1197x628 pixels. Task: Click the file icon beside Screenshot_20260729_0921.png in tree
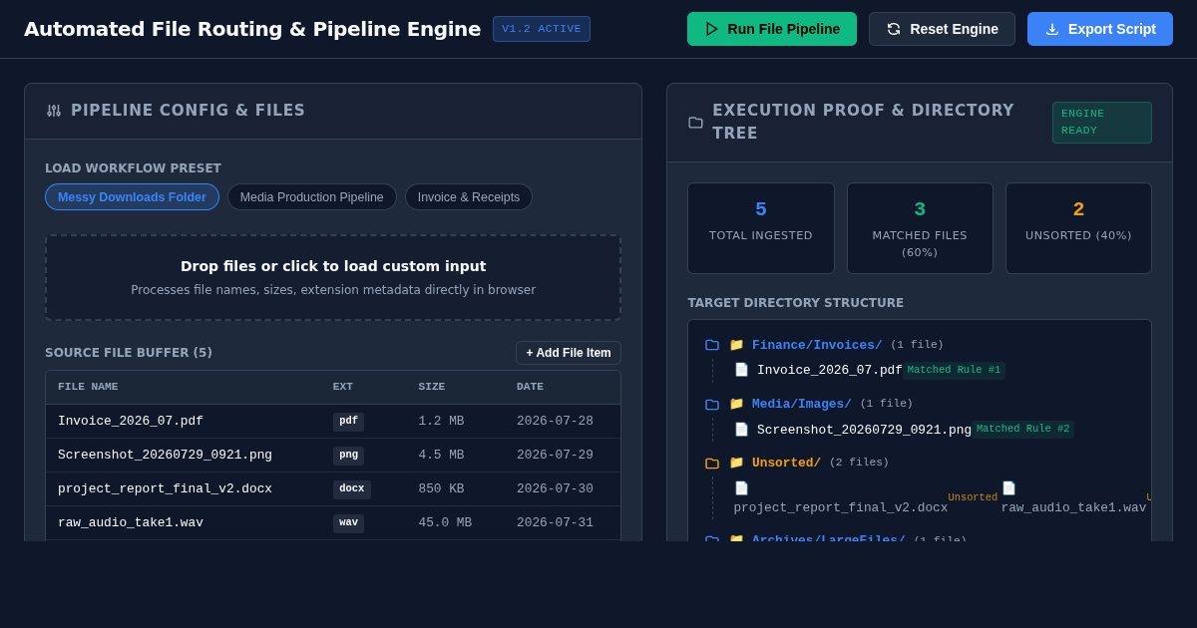(742, 430)
